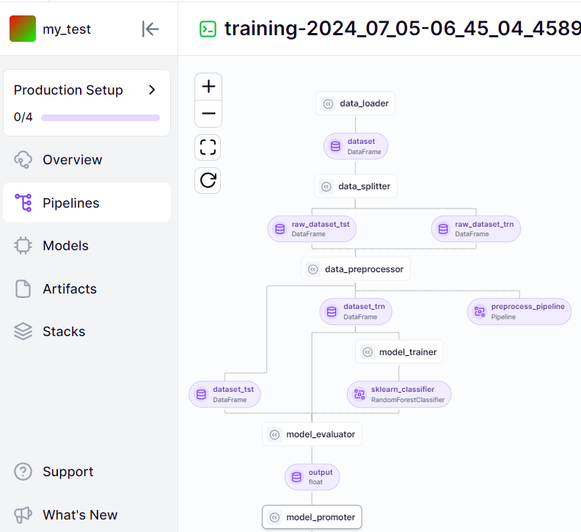The width and height of the screenshot is (581, 532).
Task: Click the What's New megaphone icon
Action: coord(23,514)
